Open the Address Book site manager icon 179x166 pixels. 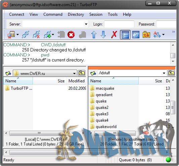(11, 35)
